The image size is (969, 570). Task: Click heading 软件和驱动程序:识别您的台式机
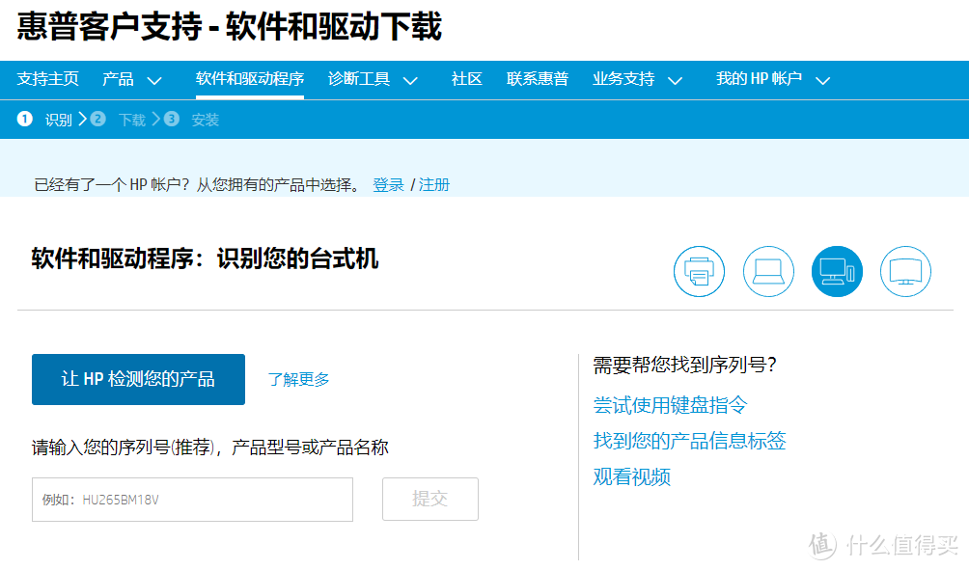pos(205,258)
